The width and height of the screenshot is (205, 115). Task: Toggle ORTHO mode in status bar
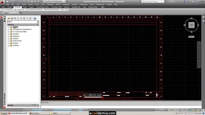(39, 110)
